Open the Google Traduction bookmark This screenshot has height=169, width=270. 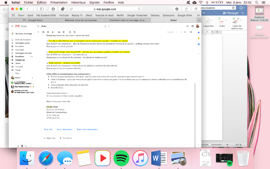(137, 15)
